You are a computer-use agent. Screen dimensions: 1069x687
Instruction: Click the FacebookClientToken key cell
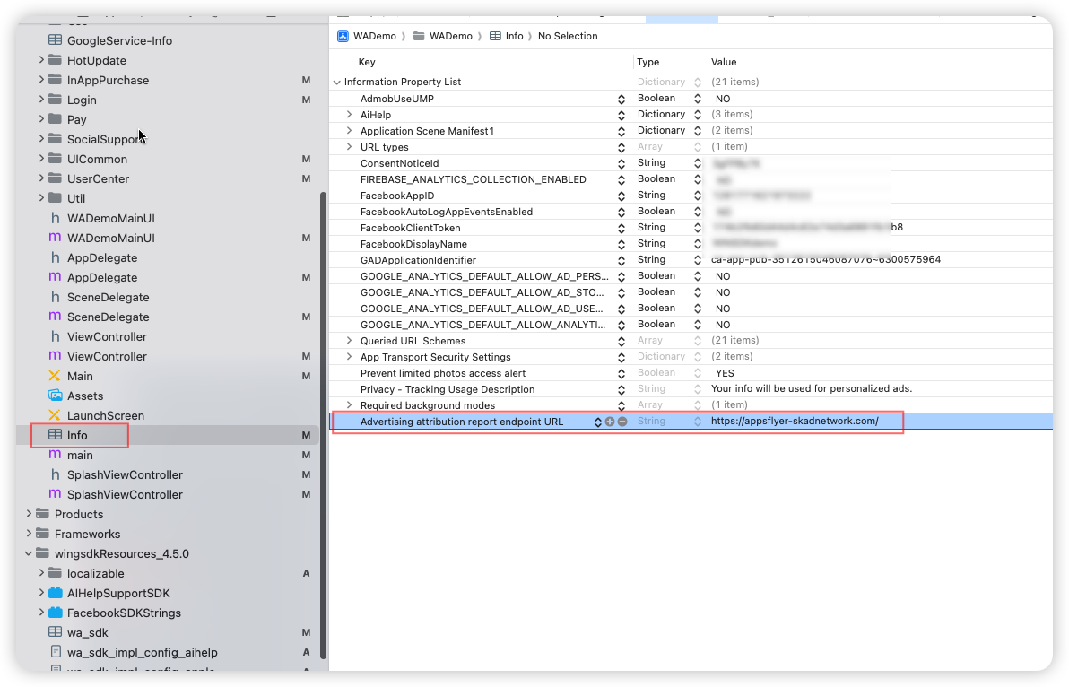click(411, 228)
